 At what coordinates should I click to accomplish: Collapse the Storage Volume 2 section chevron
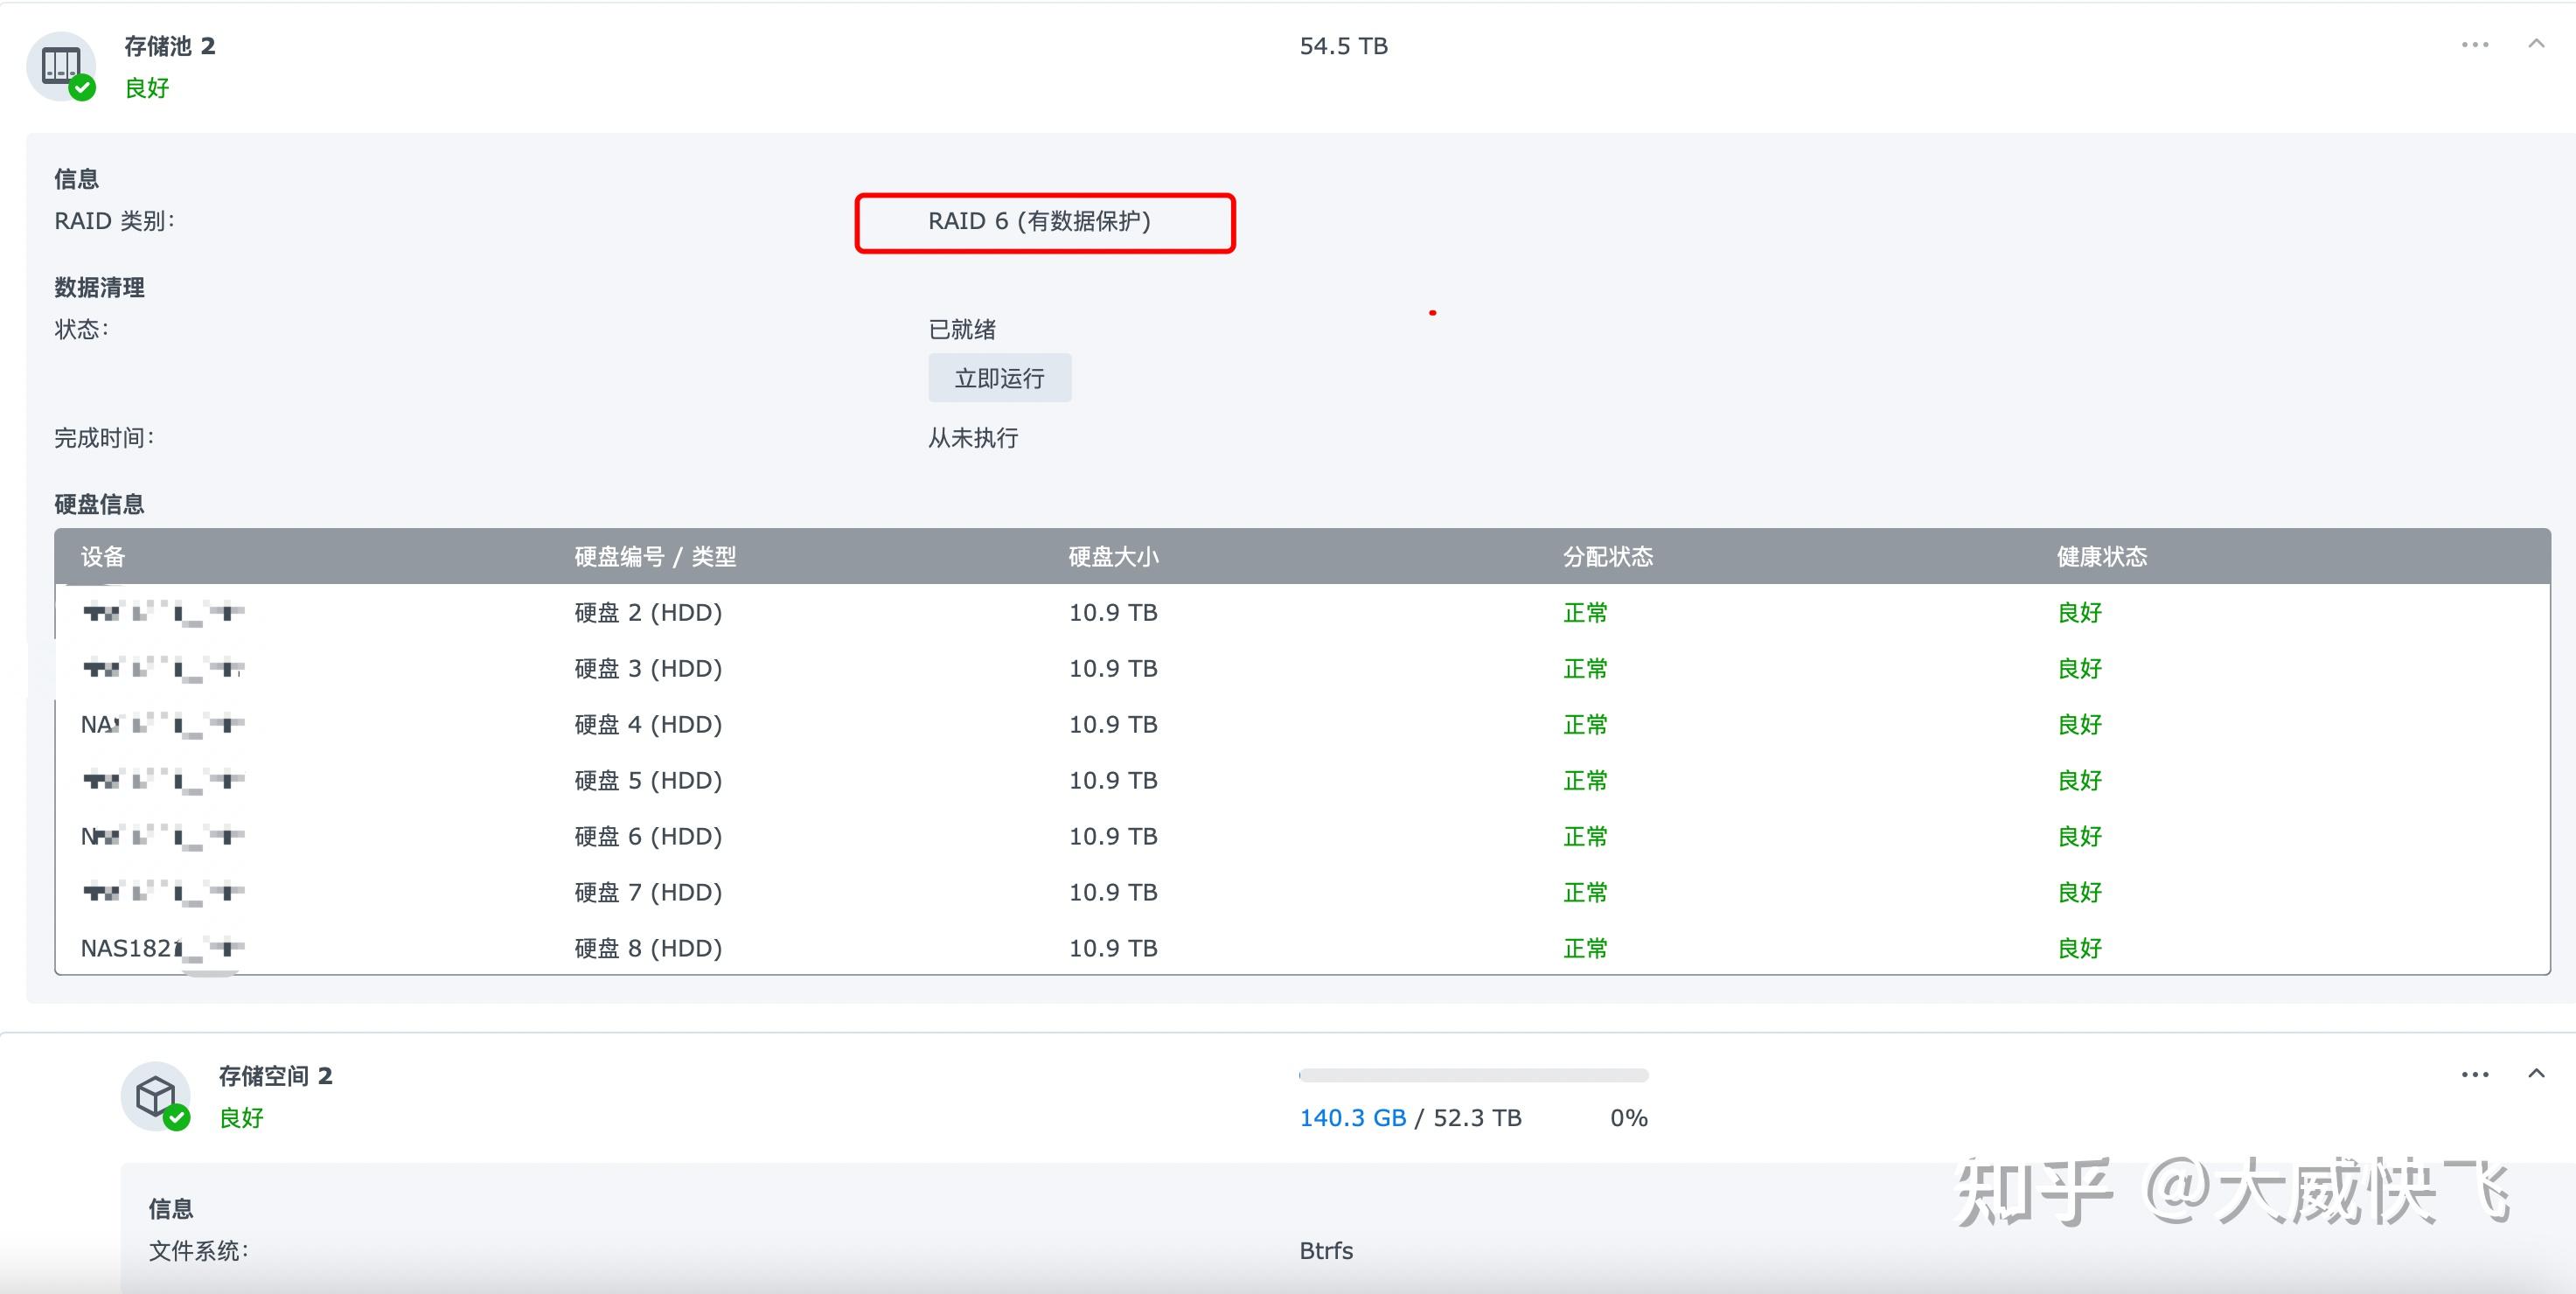coord(2536,1073)
